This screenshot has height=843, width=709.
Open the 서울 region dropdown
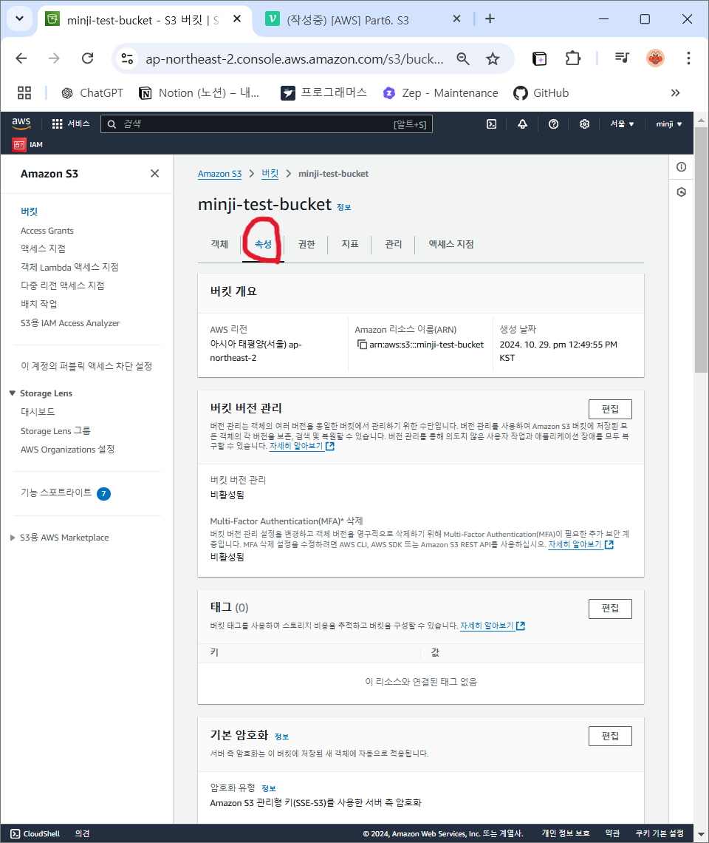[621, 124]
